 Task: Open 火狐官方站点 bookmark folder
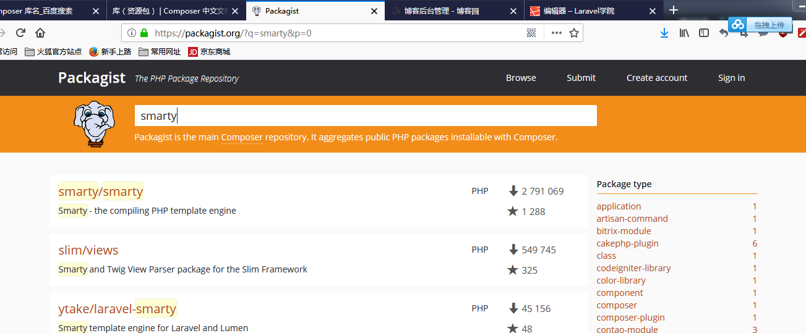click(x=53, y=52)
